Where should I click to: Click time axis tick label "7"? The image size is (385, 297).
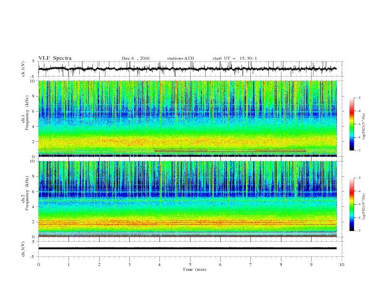click(251, 264)
